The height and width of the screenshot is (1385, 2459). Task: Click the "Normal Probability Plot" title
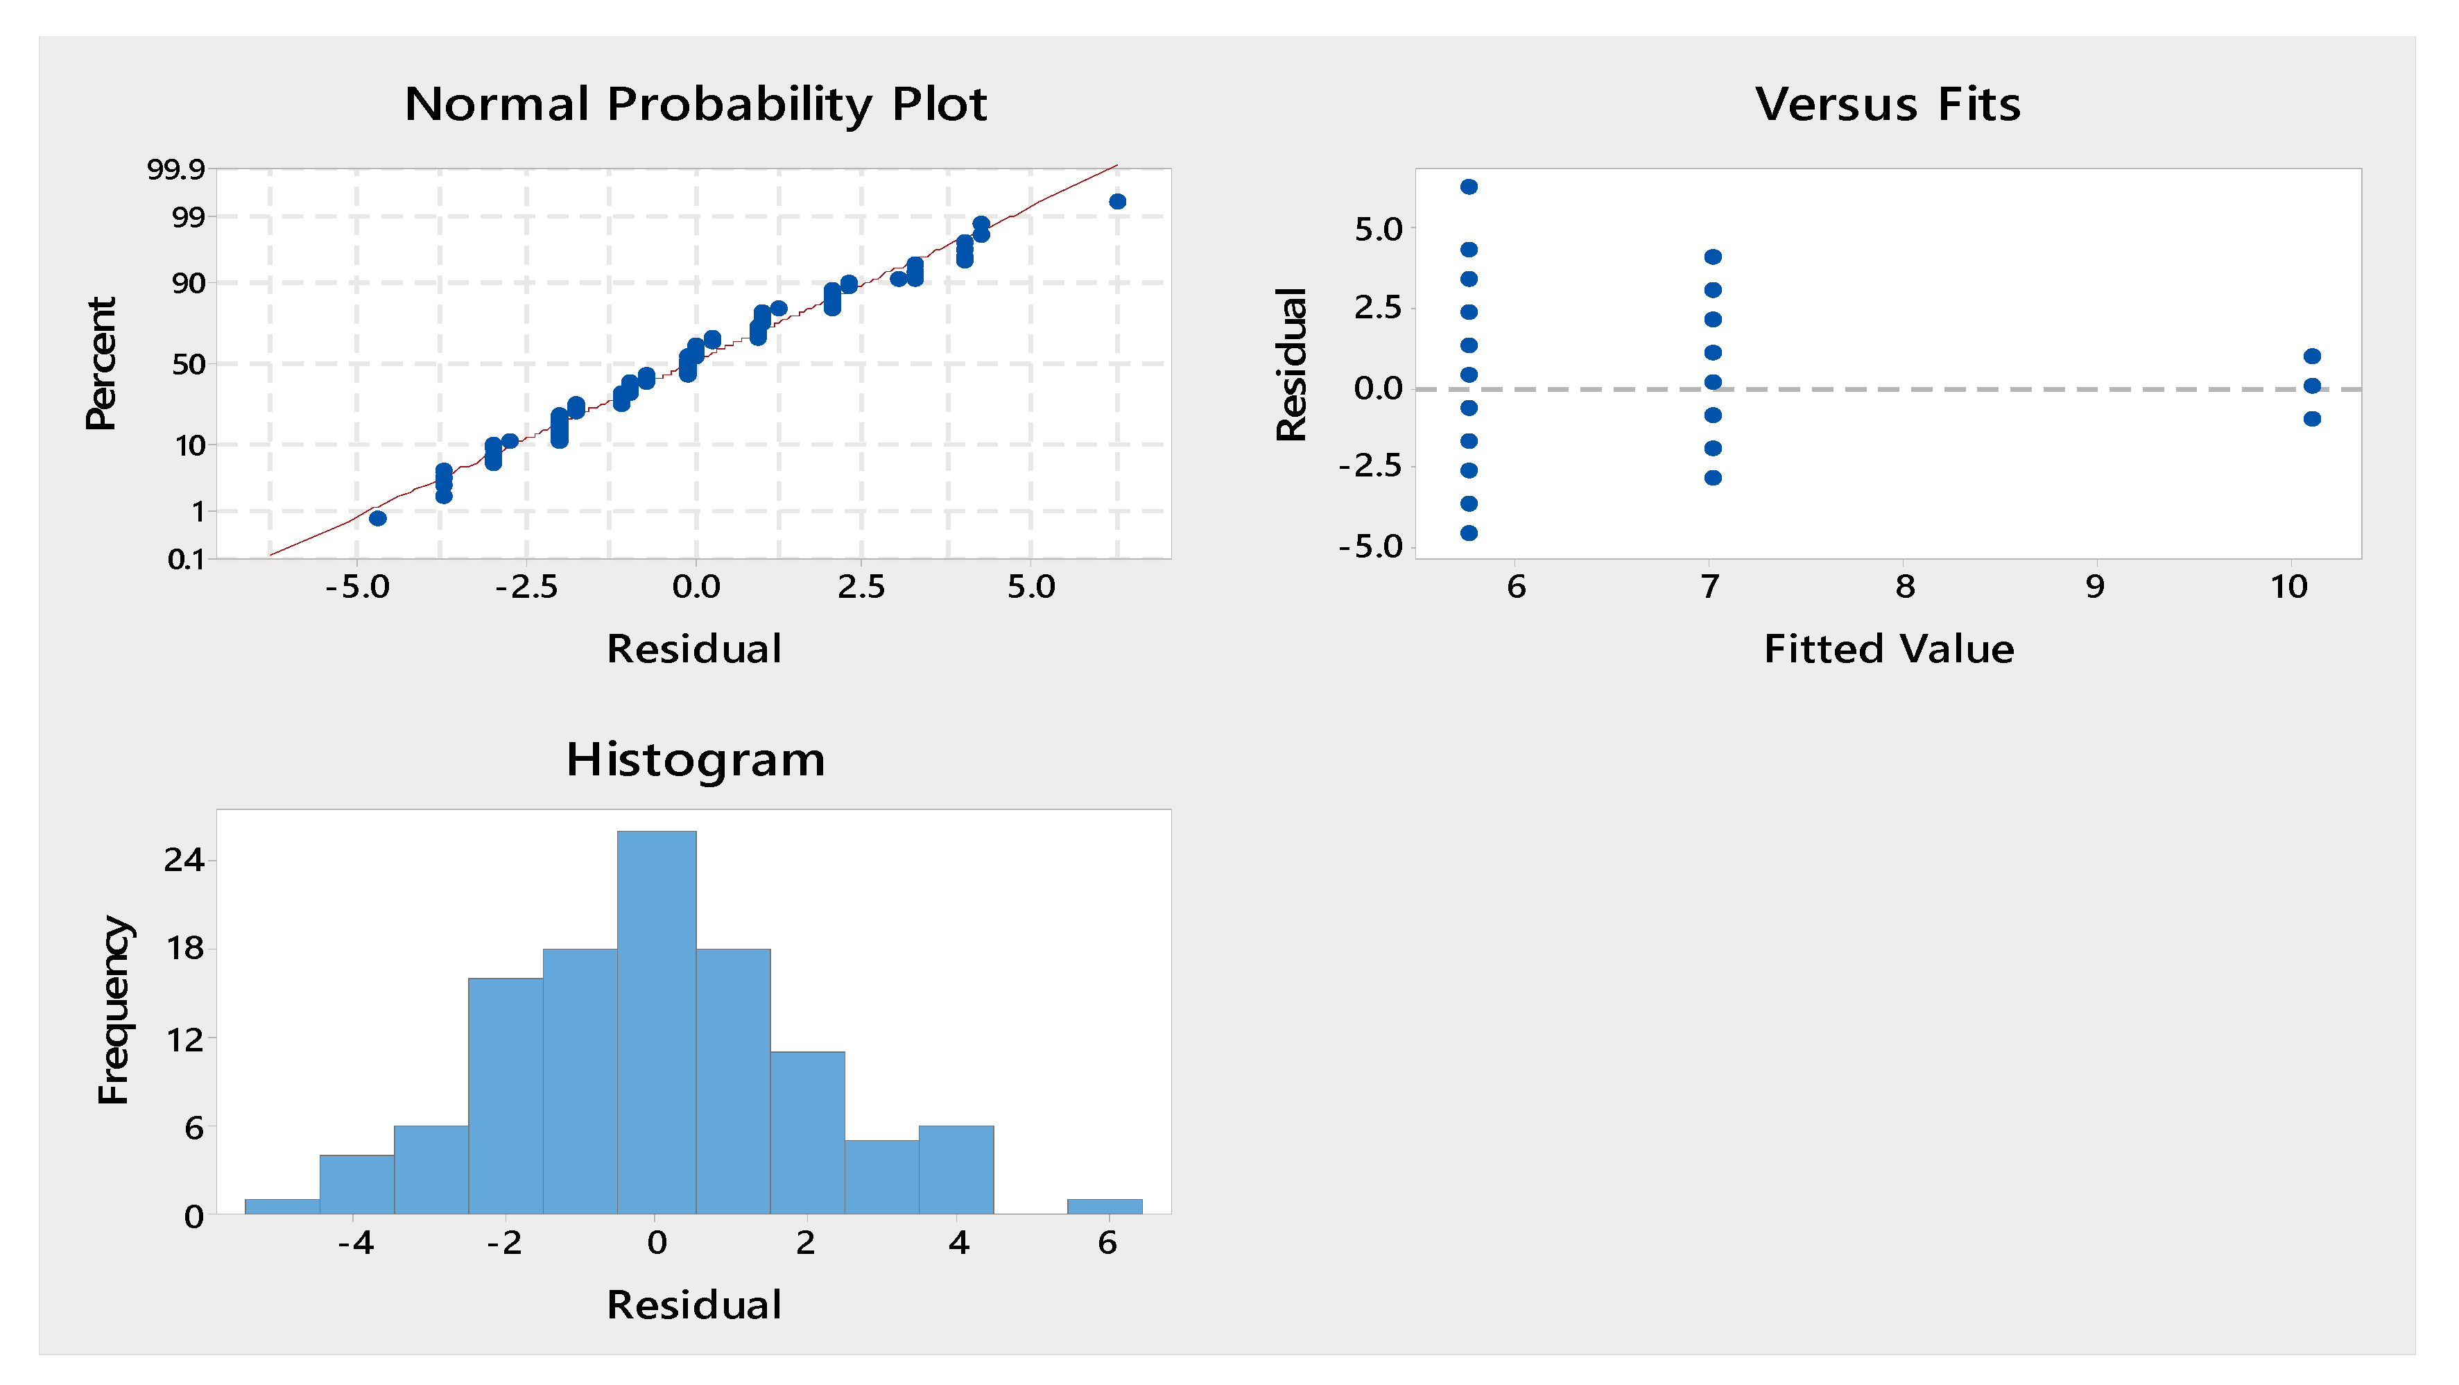(695, 103)
